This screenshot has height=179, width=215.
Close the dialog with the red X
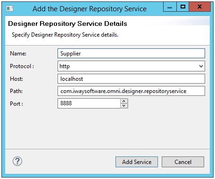pyautogui.click(x=199, y=7)
